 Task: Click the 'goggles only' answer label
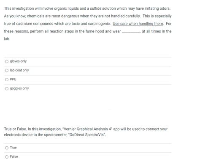click(19, 88)
